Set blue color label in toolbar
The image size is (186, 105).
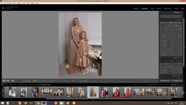39,81
